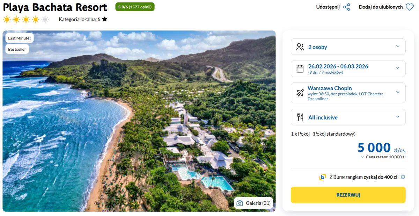Click the share icon next to Udostępnij
This screenshot has height=216, width=419.
pos(346,7)
